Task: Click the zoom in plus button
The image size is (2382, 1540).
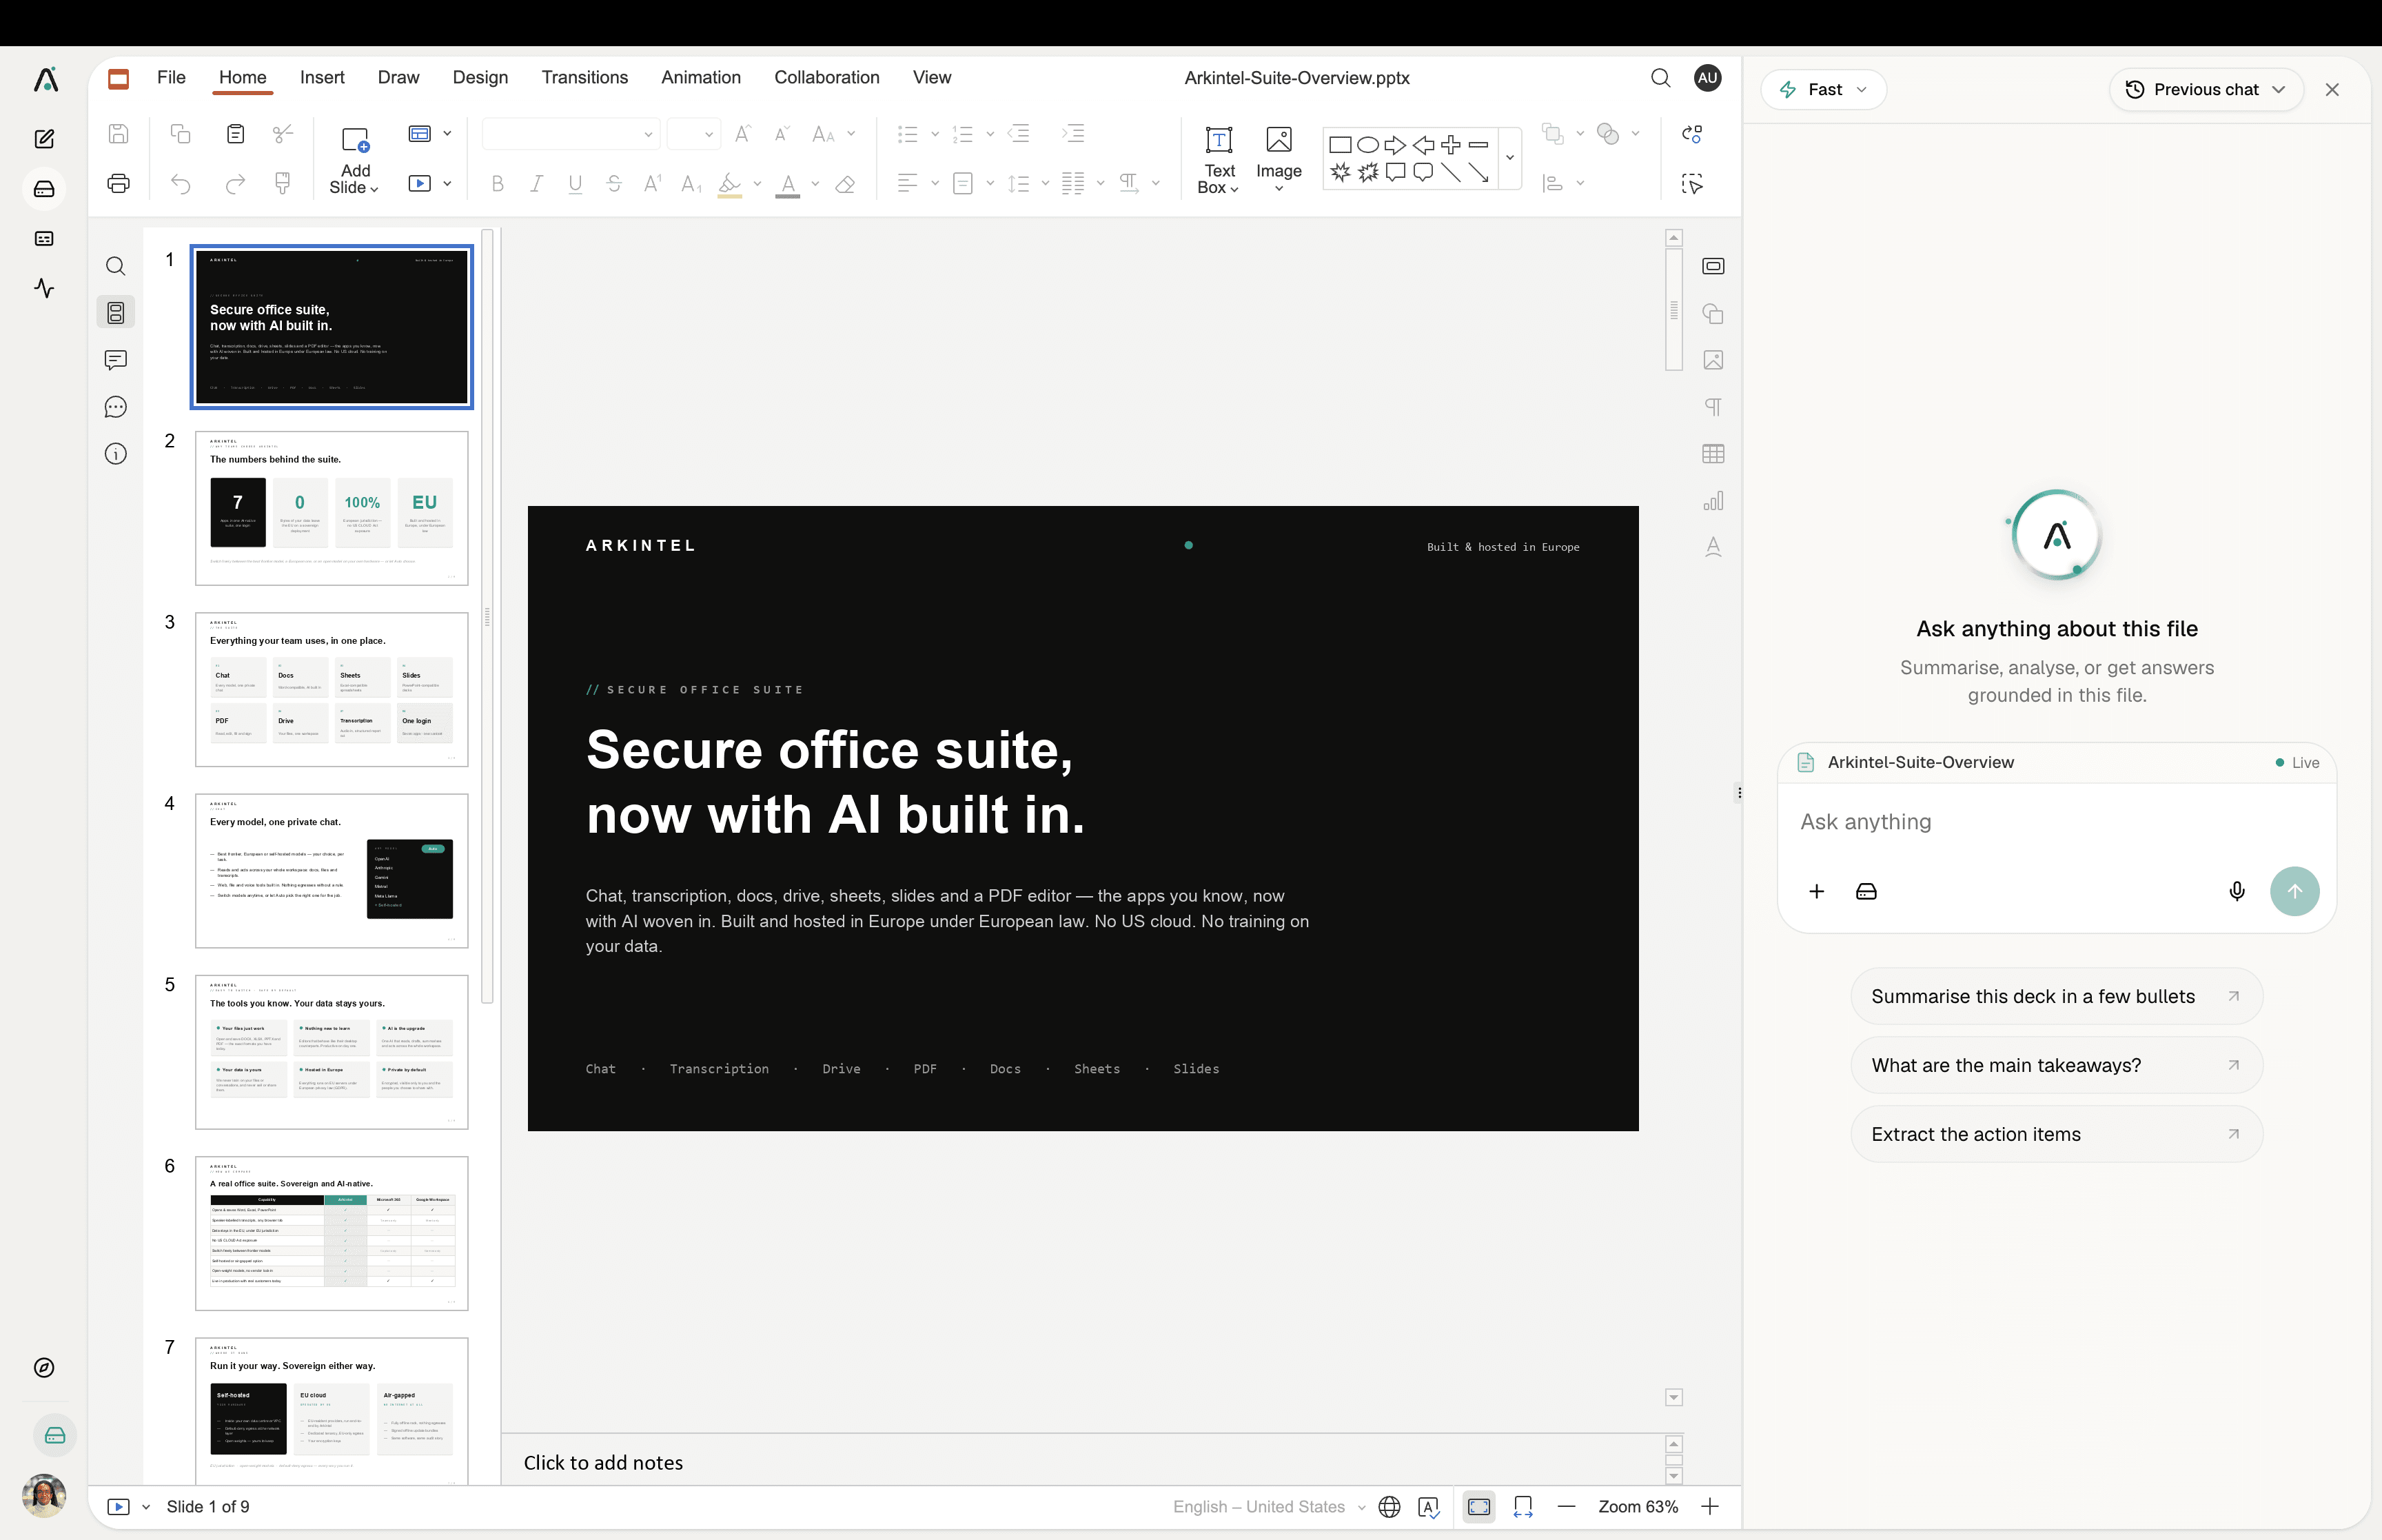Action: 1710,1507
